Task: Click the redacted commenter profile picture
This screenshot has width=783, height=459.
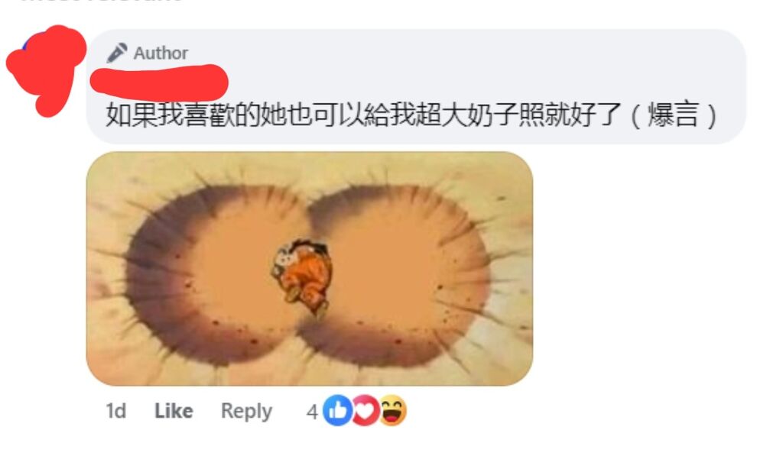Action: click(46, 69)
